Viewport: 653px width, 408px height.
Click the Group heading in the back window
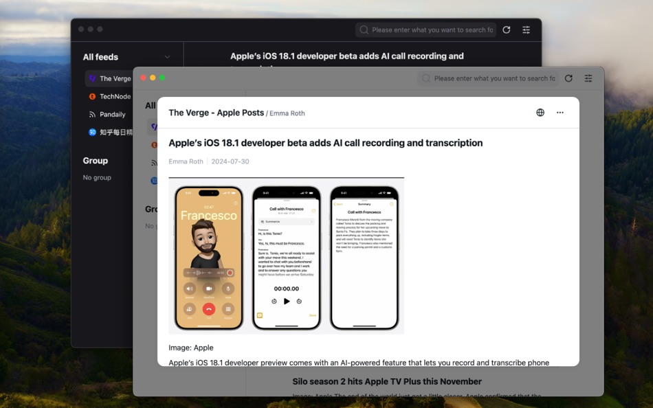(96, 161)
